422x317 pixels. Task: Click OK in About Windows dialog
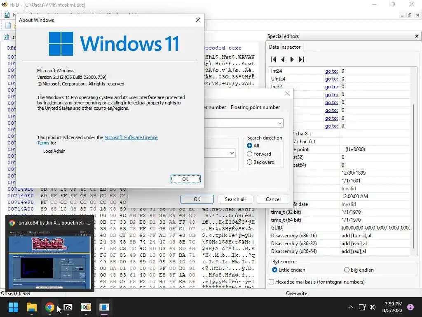pyautogui.click(x=185, y=179)
